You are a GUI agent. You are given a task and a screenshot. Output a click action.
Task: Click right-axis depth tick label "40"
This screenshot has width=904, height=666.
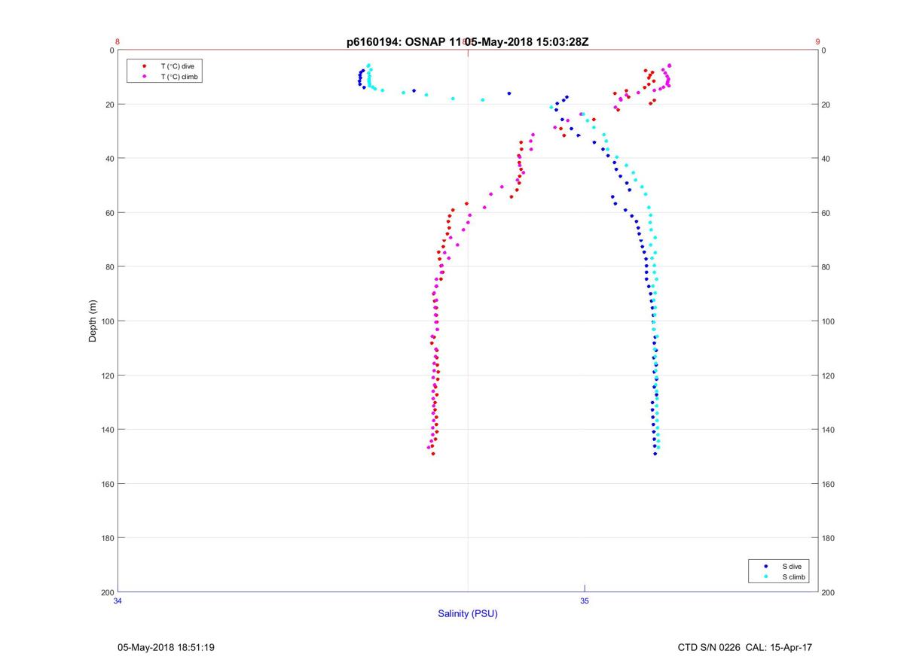[x=826, y=159]
